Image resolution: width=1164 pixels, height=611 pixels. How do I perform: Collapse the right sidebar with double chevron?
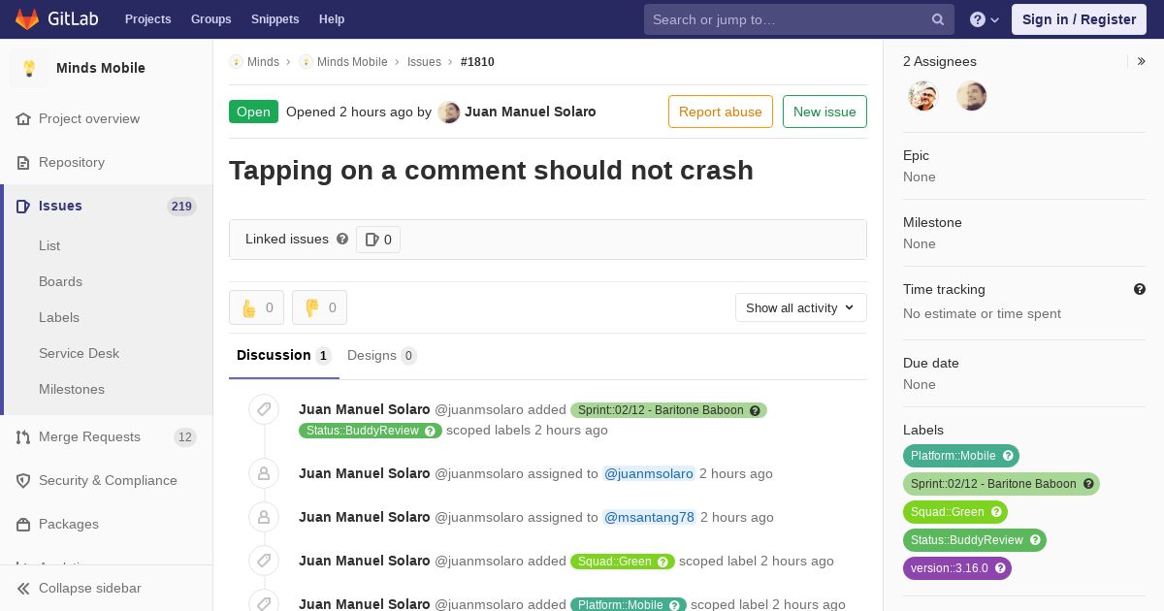pyautogui.click(x=1142, y=61)
